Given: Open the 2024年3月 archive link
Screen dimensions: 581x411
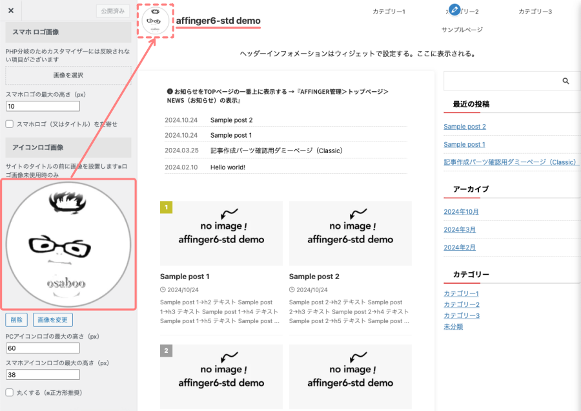Looking at the screenshot, I should point(460,229).
